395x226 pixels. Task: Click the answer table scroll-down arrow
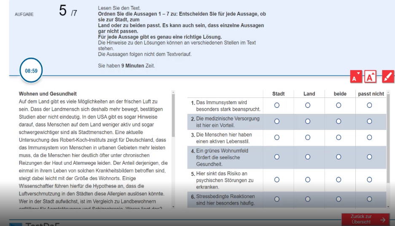pyautogui.click(x=388, y=207)
